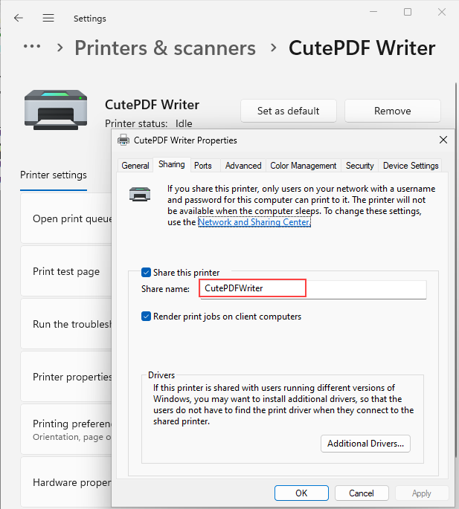This screenshot has height=509, width=459.
Task: Toggle Render print jobs on client computers
Action: (146, 317)
